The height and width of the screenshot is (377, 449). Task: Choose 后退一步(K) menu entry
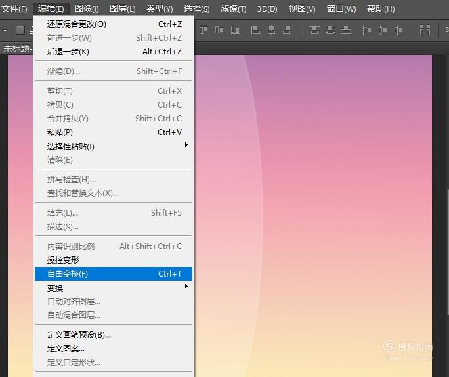pos(114,52)
